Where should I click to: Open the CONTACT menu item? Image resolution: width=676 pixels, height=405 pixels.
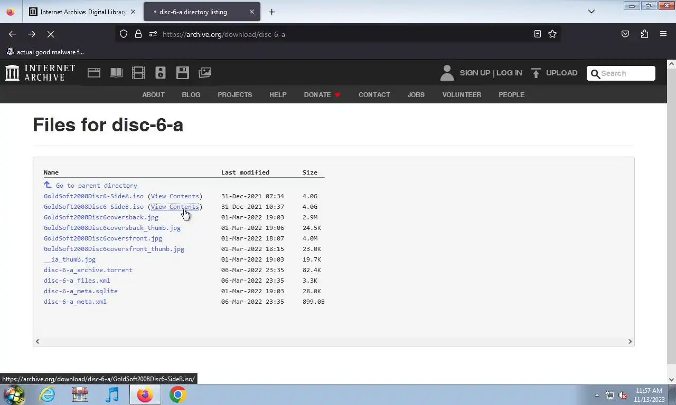point(374,95)
